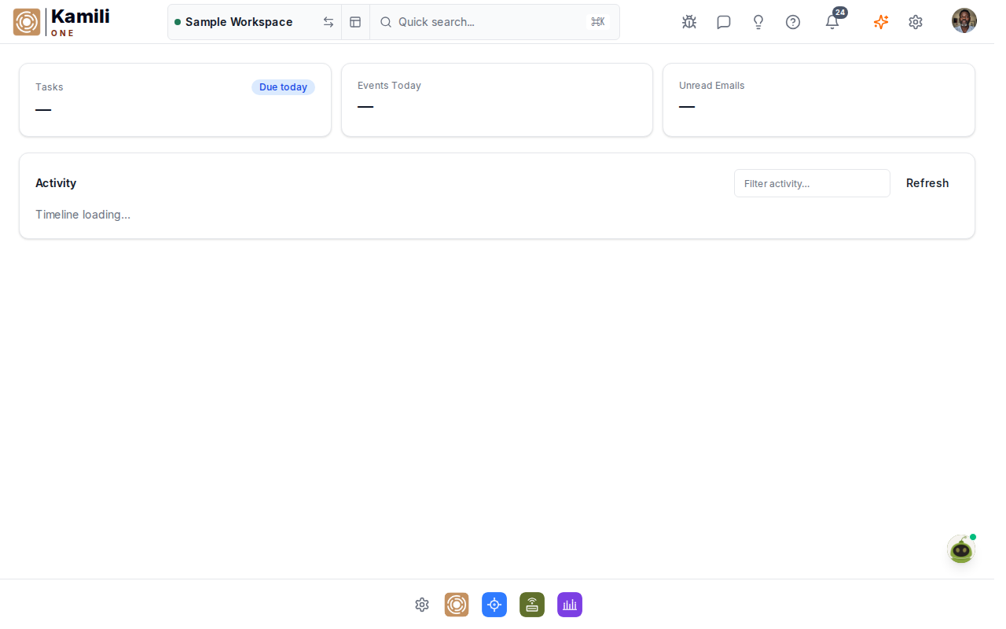This screenshot has width=1006, height=629.
Task: Click the Due today badge
Action: click(x=283, y=87)
